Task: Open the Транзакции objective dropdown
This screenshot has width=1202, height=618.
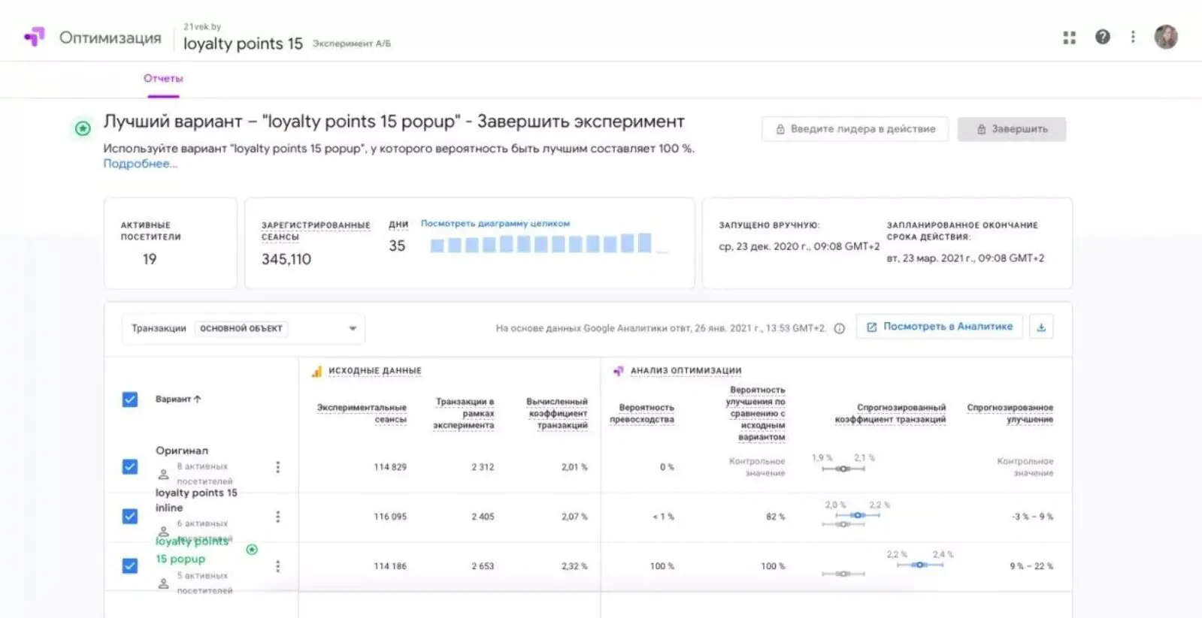Action: click(244, 328)
